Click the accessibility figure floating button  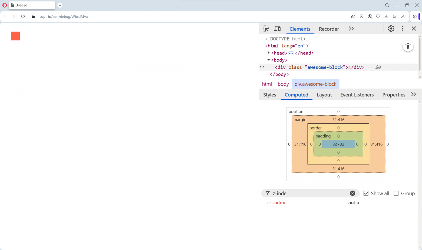tap(408, 46)
